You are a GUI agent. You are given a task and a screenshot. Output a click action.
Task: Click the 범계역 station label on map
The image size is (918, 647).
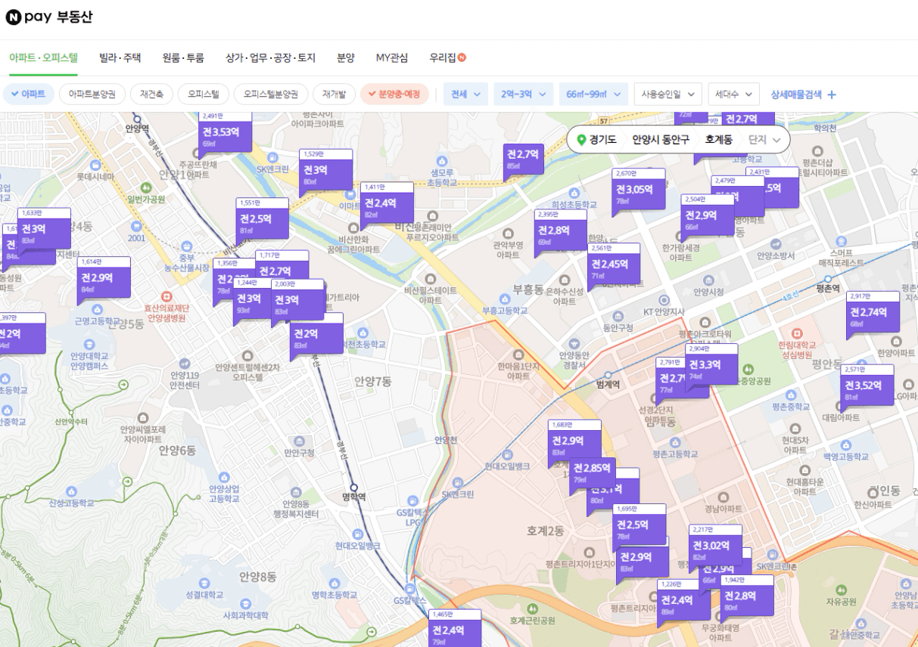click(608, 385)
